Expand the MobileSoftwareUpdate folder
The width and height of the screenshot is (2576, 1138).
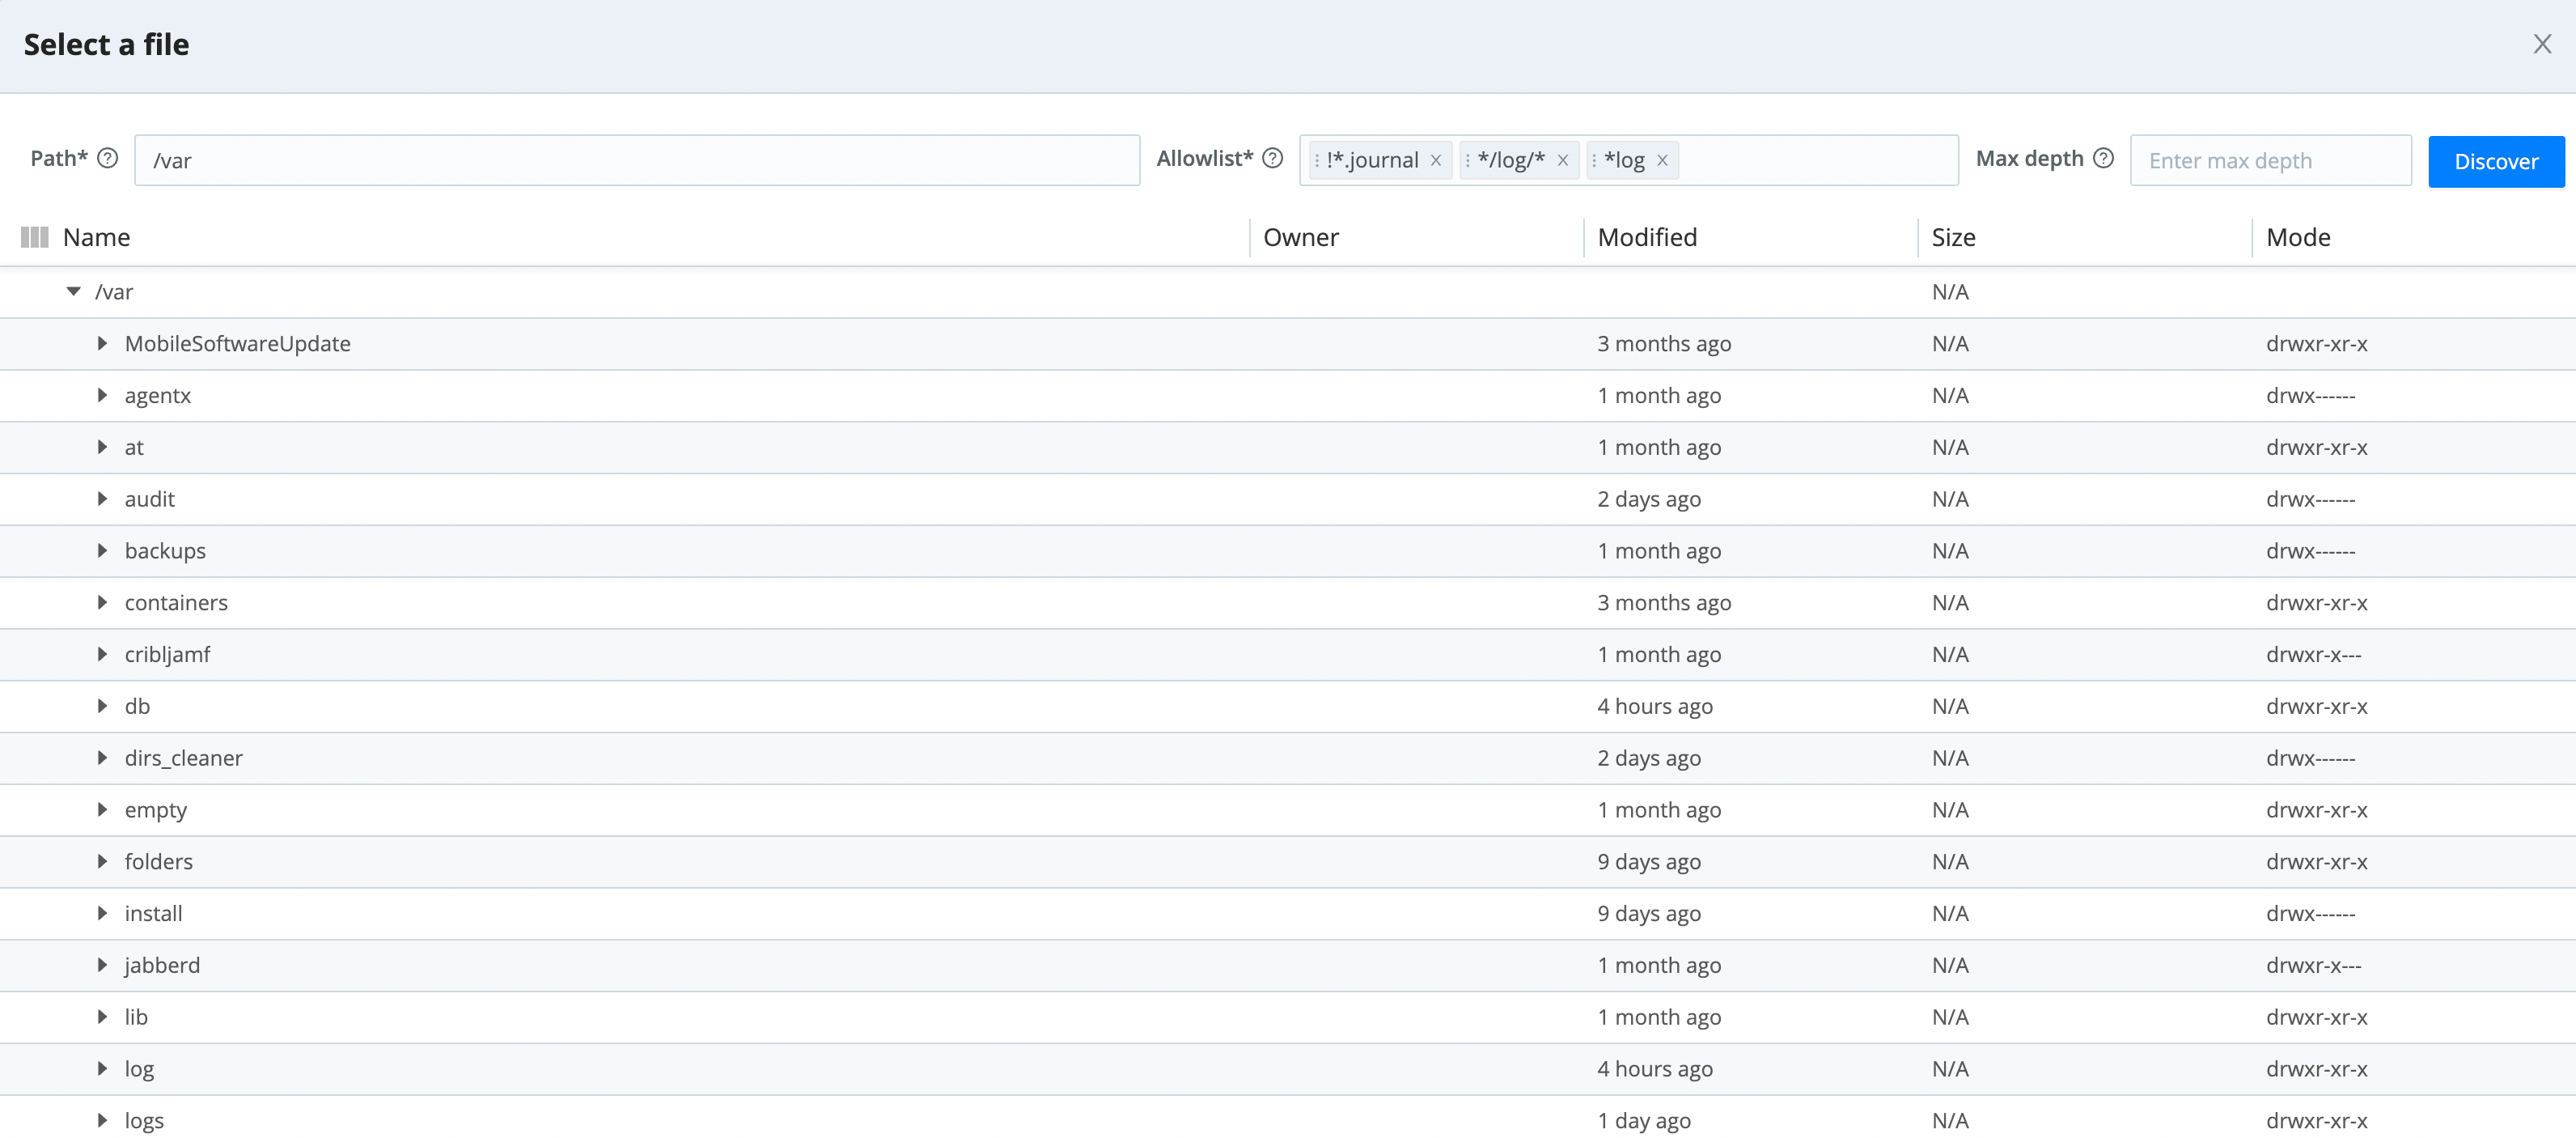pyautogui.click(x=102, y=343)
